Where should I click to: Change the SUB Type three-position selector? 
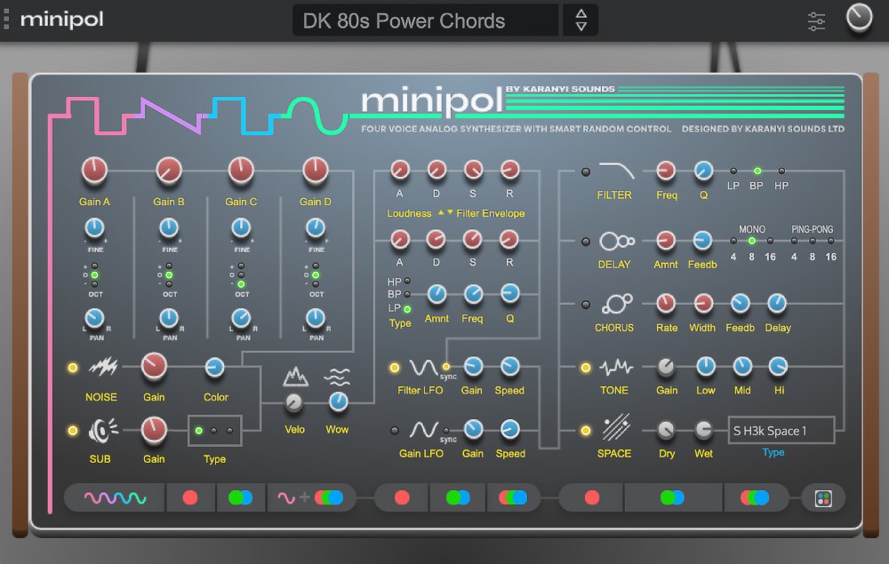coord(214,430)
